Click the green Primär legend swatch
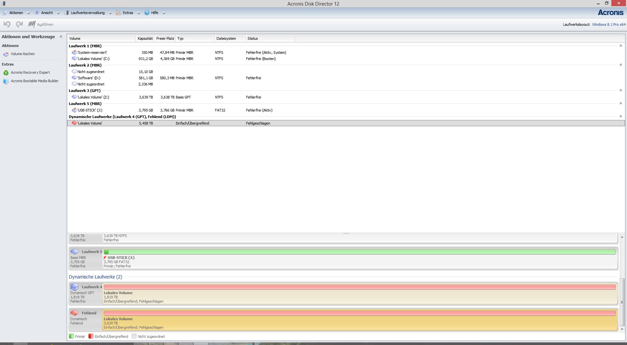This screenshot has width=627, height=345. click(71, 336)
